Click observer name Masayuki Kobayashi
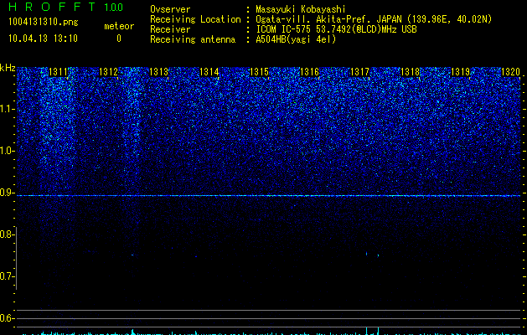Image resolution: width=527 pixels, height=335 pixels. (x=301, y=9)
